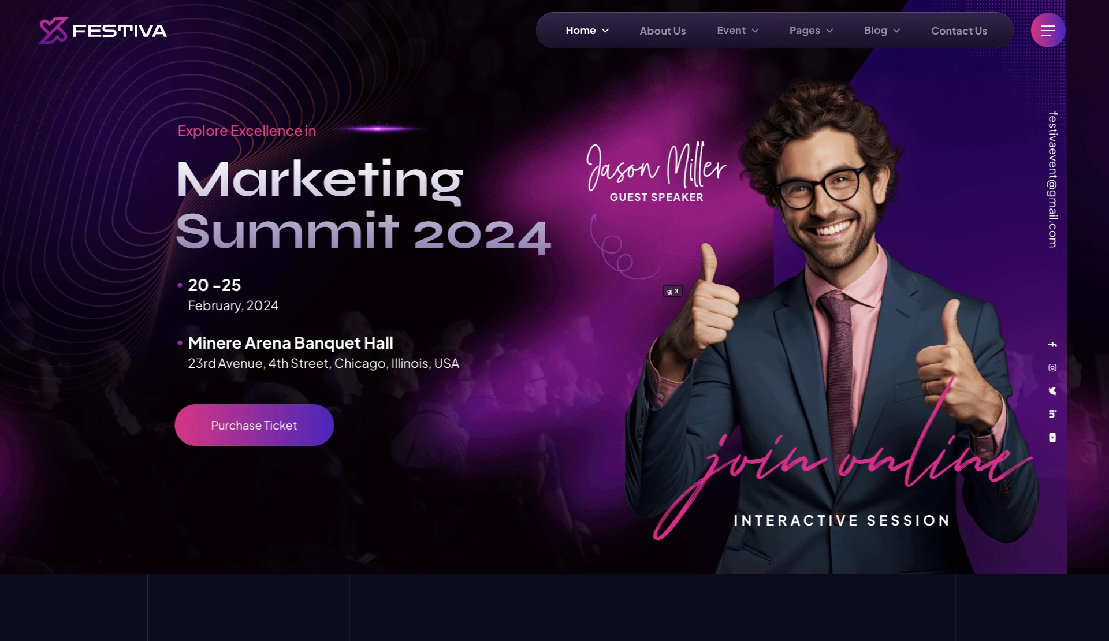Click the Purchase Ticket button

click(x=254, y=425)
